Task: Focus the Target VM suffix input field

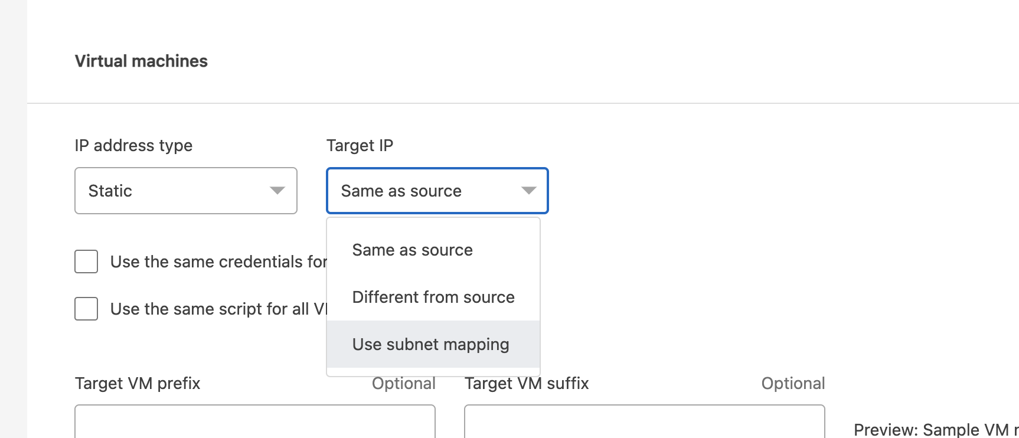Action: pyautogui.click(x=645, y=422)
